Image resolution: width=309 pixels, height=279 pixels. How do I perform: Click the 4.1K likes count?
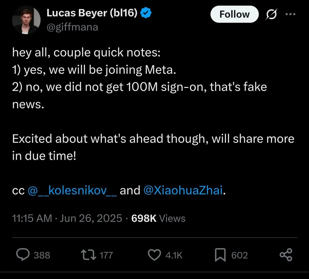[174, 255]
